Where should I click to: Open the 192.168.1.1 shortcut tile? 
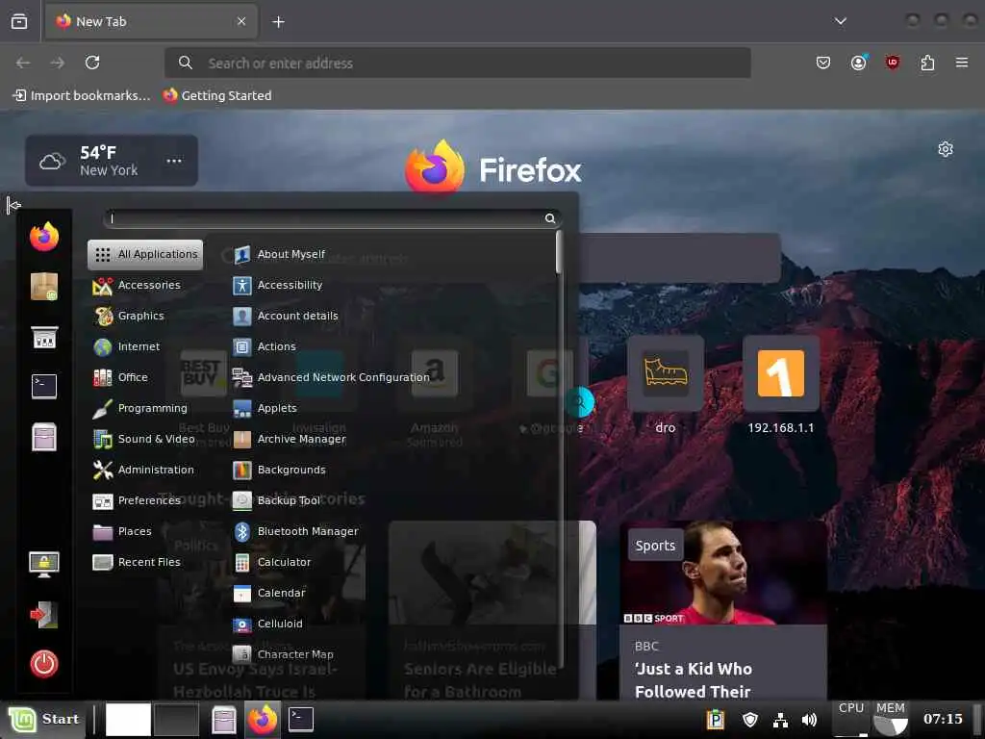pos(781,386)
